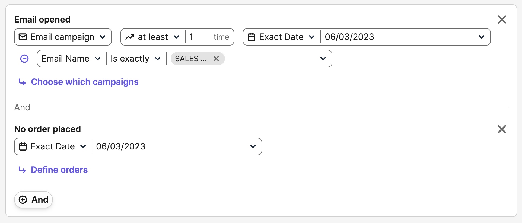Open the Email campaign dropdown
This screenshot has height=223, width=522.
point(63,37)
